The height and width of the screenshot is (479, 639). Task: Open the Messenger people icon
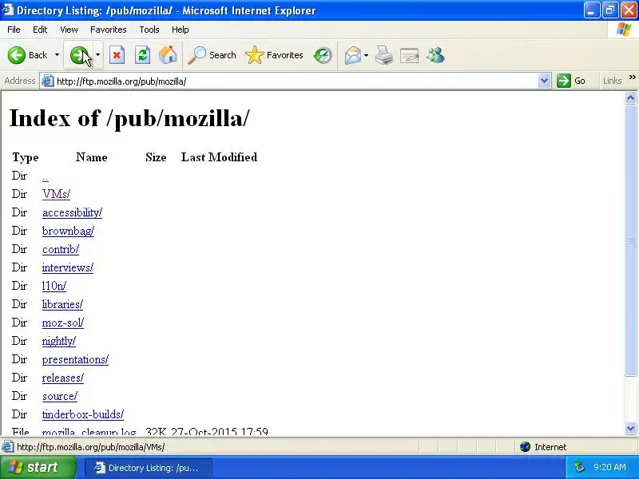tap(435, 55)
